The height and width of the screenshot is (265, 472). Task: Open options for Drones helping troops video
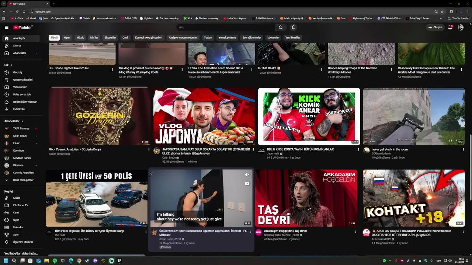coord(391,70)
